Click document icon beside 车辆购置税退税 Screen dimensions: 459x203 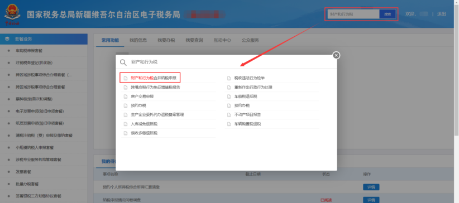[229, 124]
